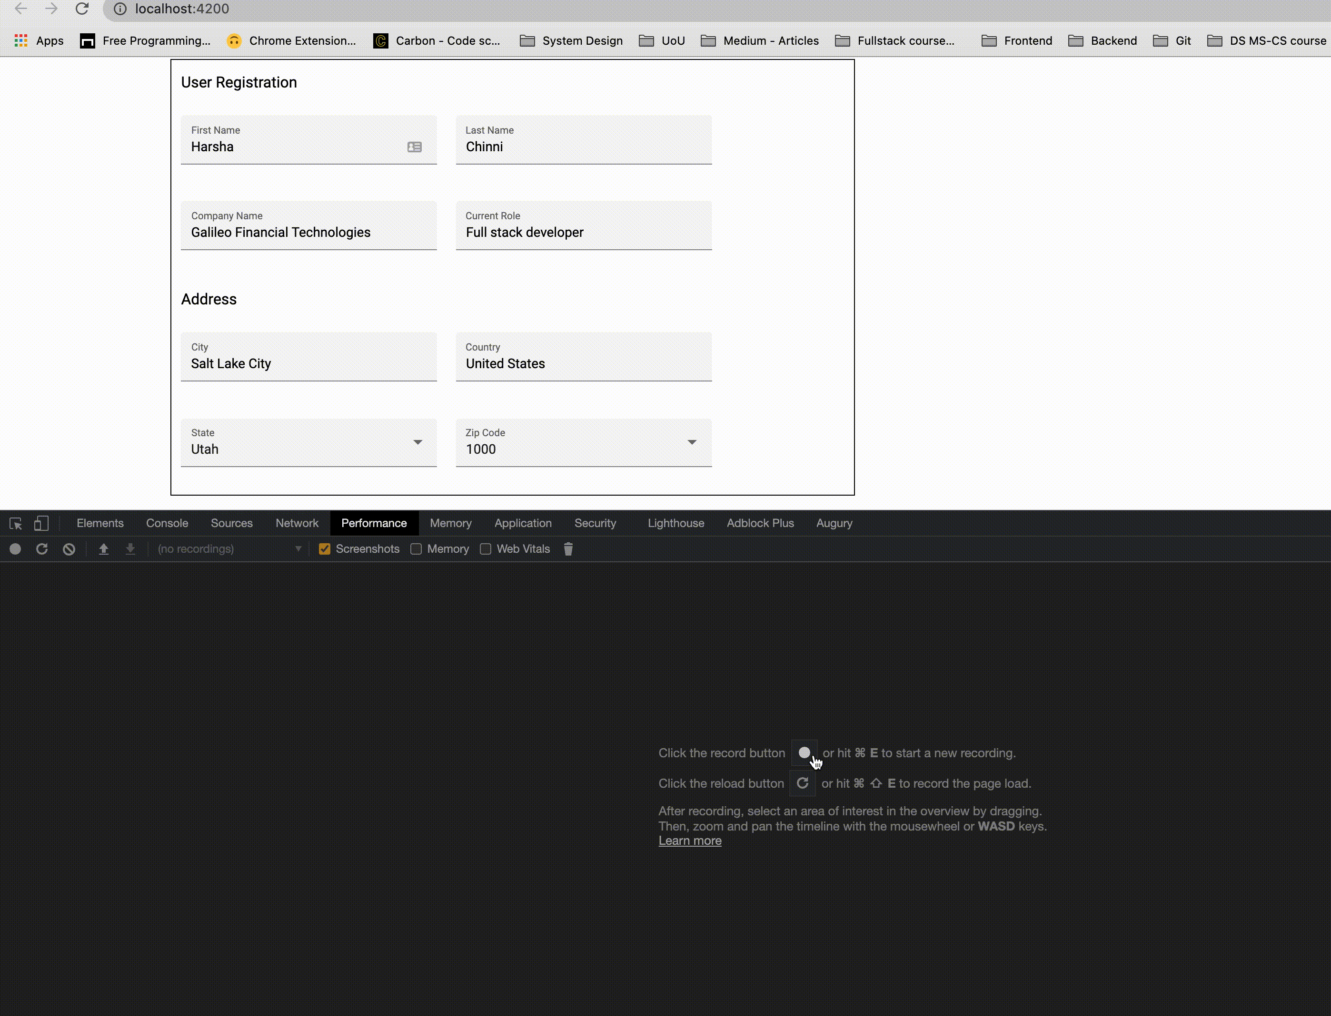1331x1016 pixels.
Task: Follow the Learn more link
Action: (x=690, y=840)
